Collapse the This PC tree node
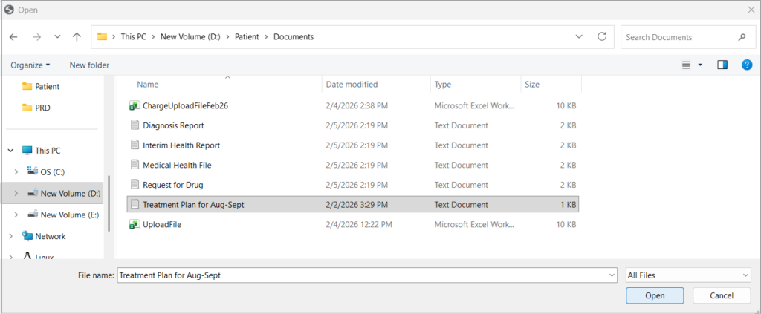Image resolution: width=761 pixels, height=314 pixels. click(10, 151)
